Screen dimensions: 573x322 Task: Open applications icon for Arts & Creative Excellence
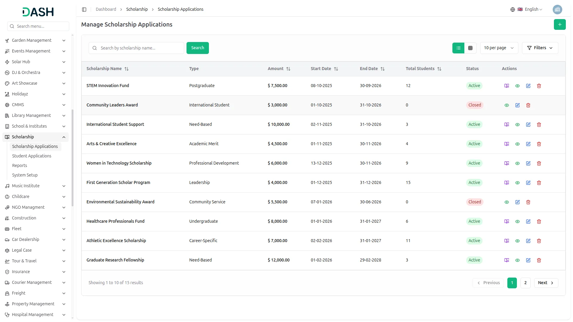tap(507, 144)
